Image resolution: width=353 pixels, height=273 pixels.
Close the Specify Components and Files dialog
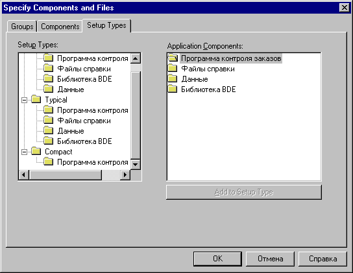[x=345, y=8]
